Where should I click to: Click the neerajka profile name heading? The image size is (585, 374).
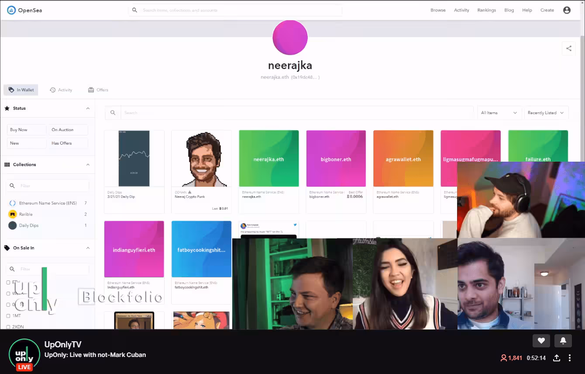[290, 66]
